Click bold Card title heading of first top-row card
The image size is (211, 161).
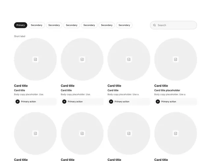(21, 86)
